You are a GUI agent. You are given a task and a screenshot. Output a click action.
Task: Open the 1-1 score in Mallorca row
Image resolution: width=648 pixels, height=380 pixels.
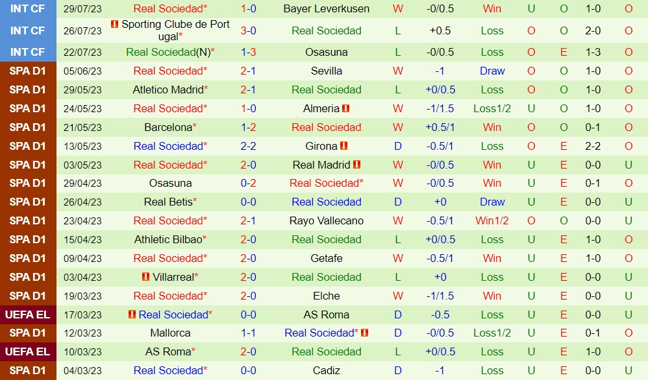[x=248, y=333]
